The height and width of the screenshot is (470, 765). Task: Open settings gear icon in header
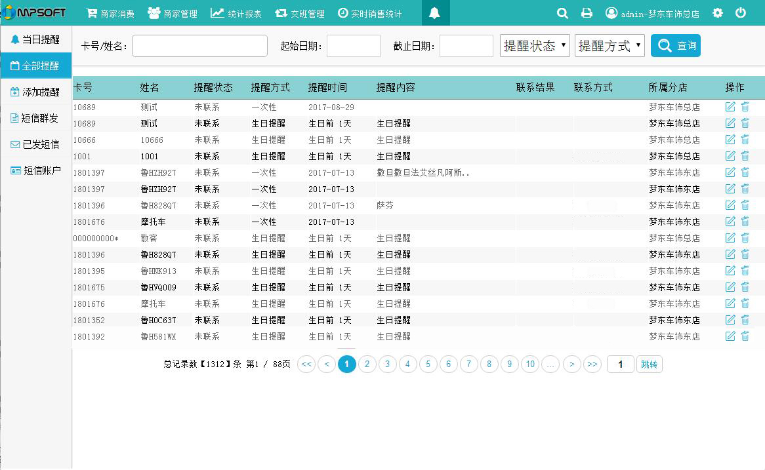(x=718, y=13)
